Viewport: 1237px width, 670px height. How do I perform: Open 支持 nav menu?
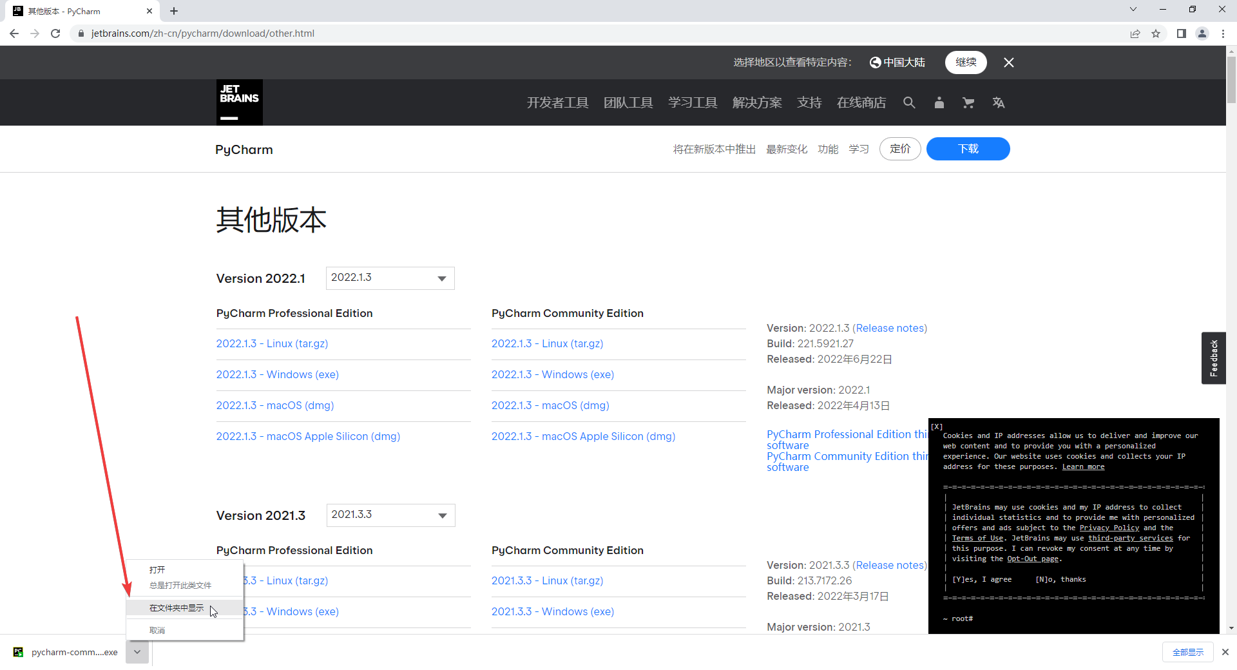pos(809,102)
